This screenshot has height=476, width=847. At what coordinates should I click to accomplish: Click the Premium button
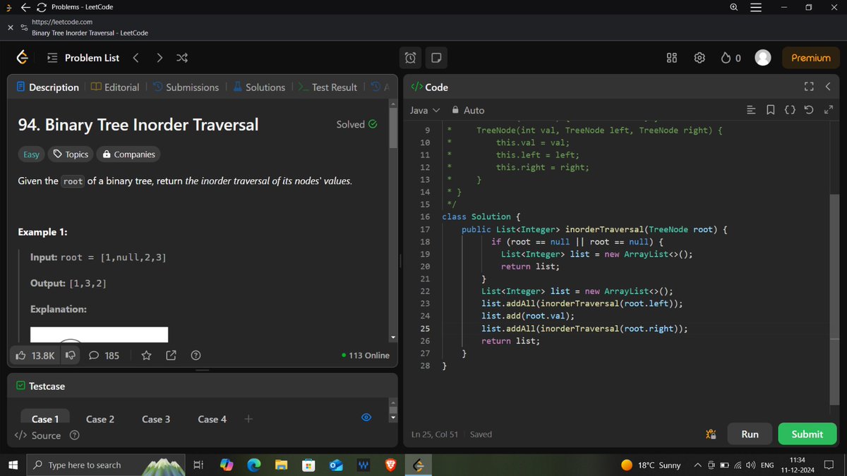811,58
